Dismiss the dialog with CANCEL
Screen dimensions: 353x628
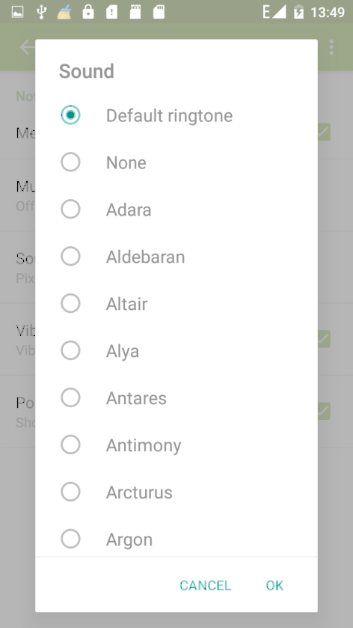pyautogui.click(x=206, y=585)
